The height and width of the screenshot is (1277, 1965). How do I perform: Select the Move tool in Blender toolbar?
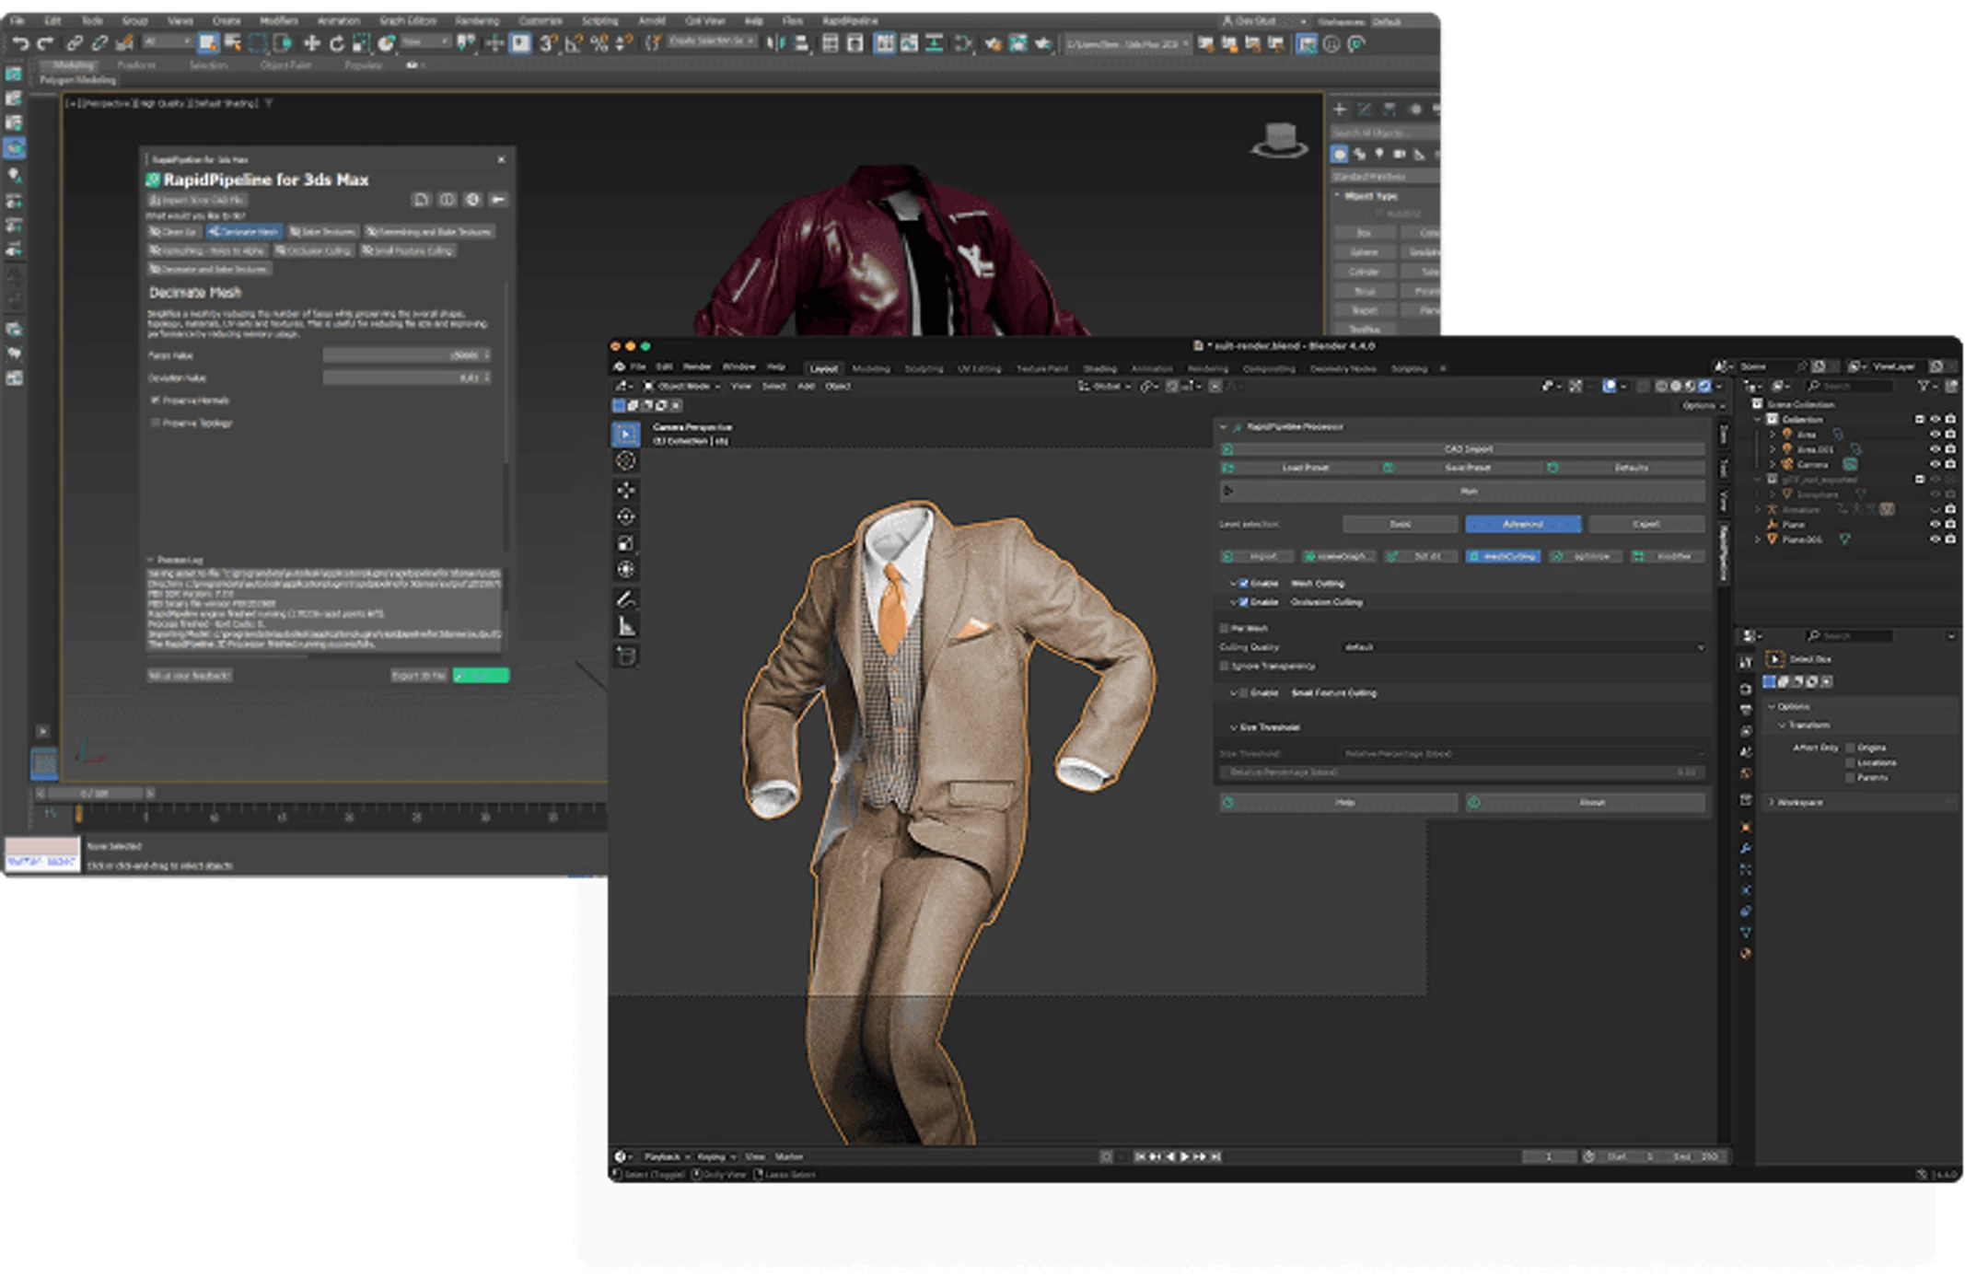626,490
